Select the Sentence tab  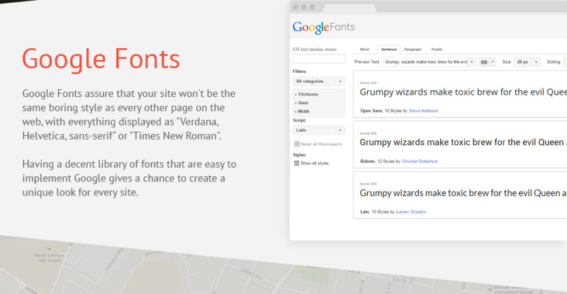coord(388,49)
